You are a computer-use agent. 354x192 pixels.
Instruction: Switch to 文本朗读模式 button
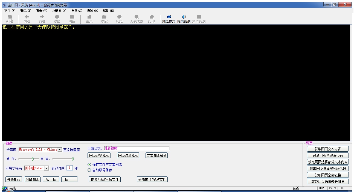coord(156,155)
